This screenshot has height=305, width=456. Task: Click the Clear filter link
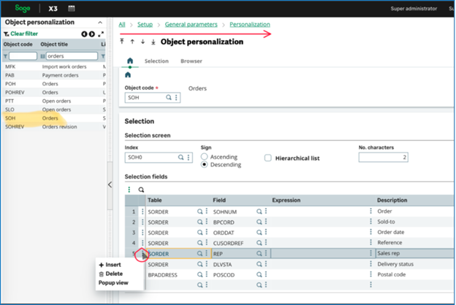pyautogui.click(x=23, y=34)
